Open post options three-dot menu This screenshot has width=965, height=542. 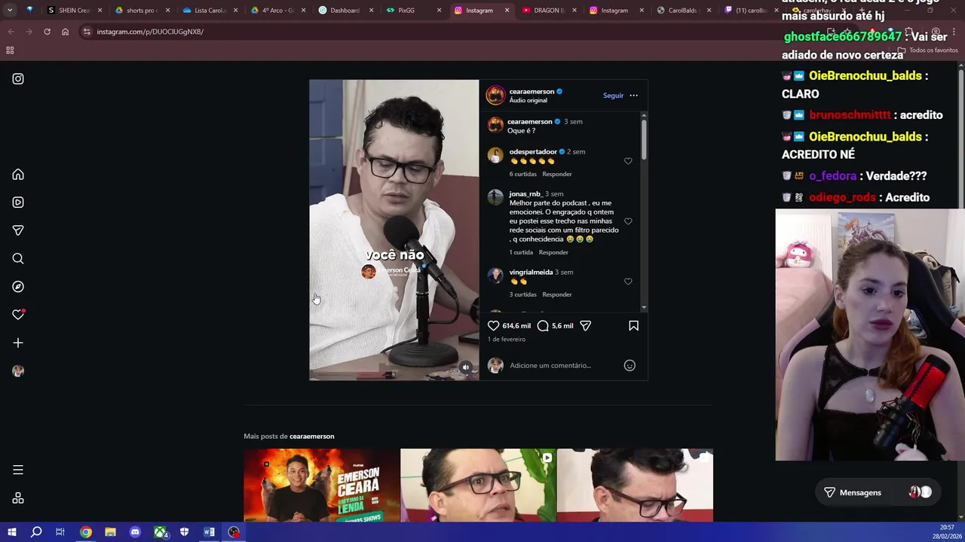point(633,96)
